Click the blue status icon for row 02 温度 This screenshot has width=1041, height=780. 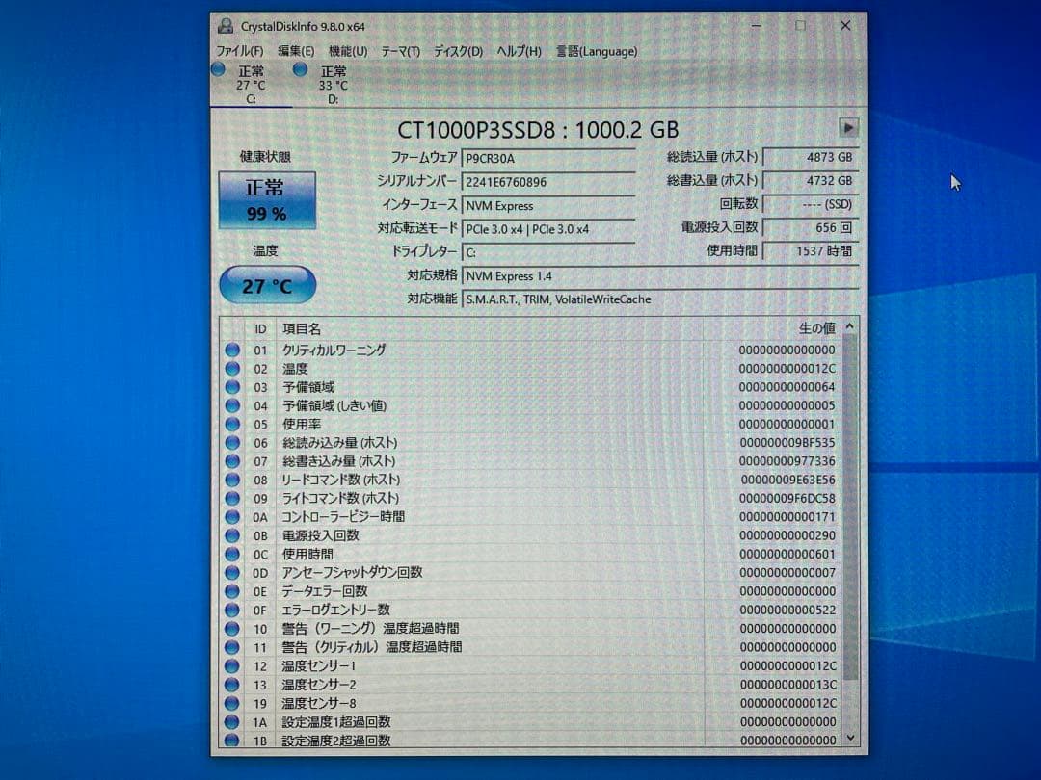click(232, 368)
